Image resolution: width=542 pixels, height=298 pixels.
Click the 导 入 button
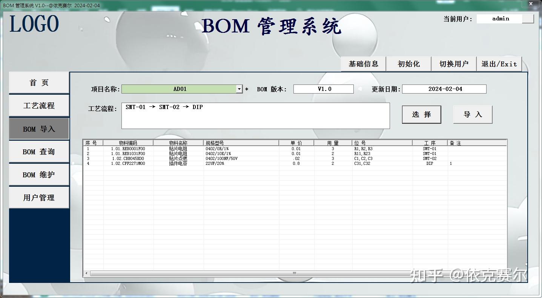pos(473,114)
